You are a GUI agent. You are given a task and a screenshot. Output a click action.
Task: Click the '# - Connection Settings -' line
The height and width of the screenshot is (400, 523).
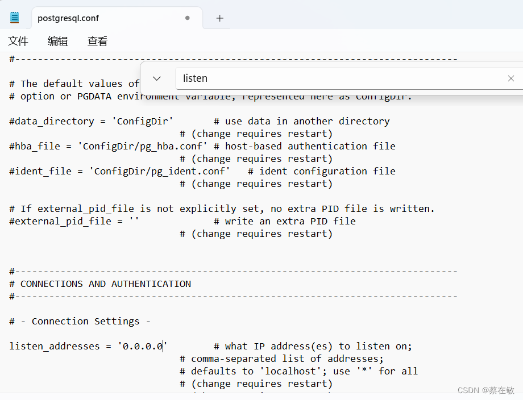click(x=80, y=321)
